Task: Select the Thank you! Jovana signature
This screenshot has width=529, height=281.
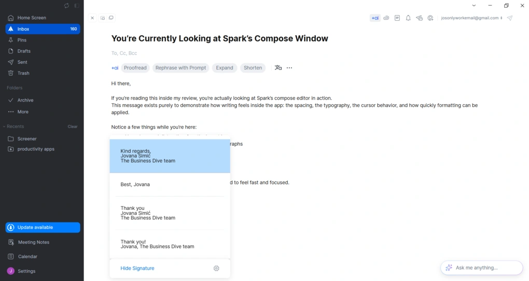Action: tap(170, 244)
